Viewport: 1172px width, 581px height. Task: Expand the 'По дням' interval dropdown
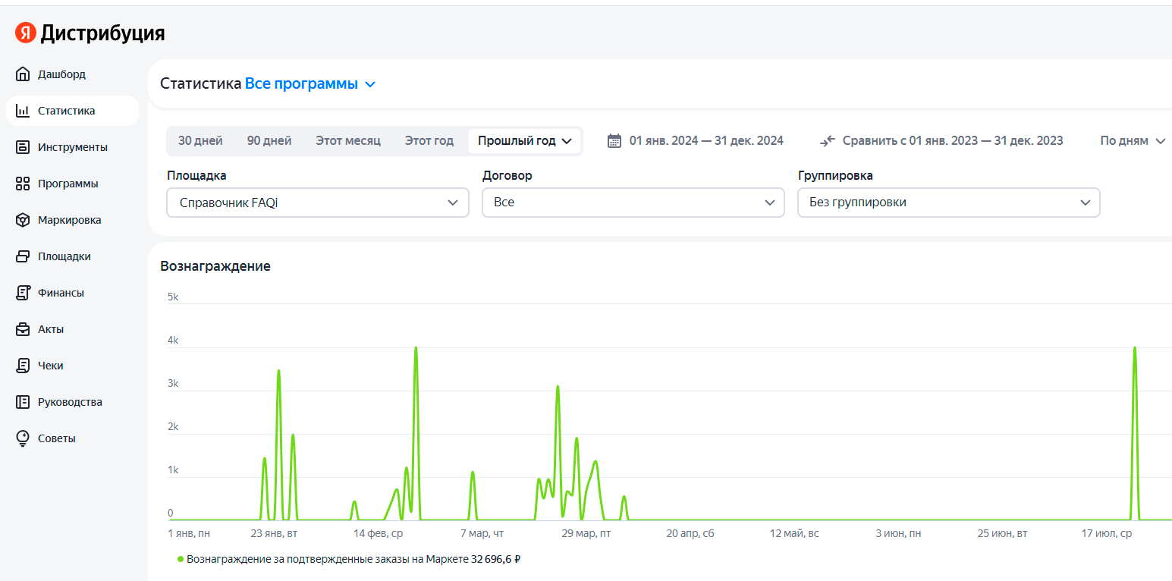[x=1132, y=141]
